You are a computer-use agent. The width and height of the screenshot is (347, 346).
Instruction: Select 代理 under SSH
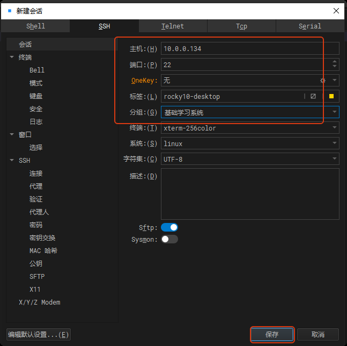(x=36, y=186)
